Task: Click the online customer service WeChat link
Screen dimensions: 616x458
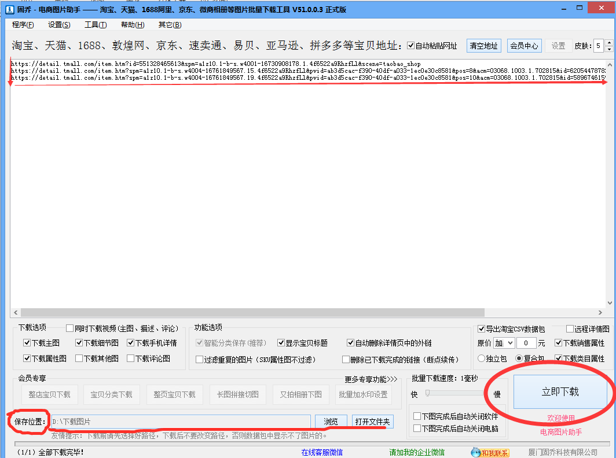Action: (322, 452)
